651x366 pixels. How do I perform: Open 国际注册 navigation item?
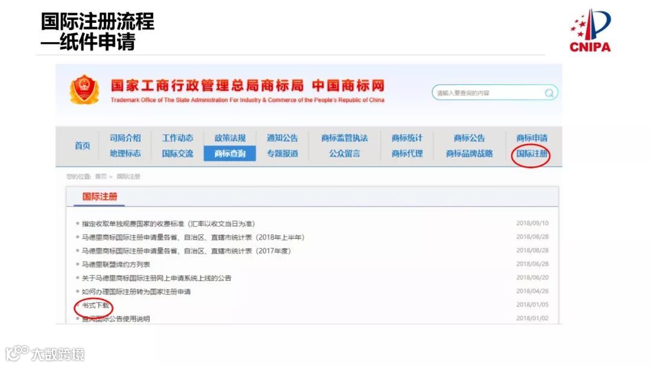coord(532,154)
